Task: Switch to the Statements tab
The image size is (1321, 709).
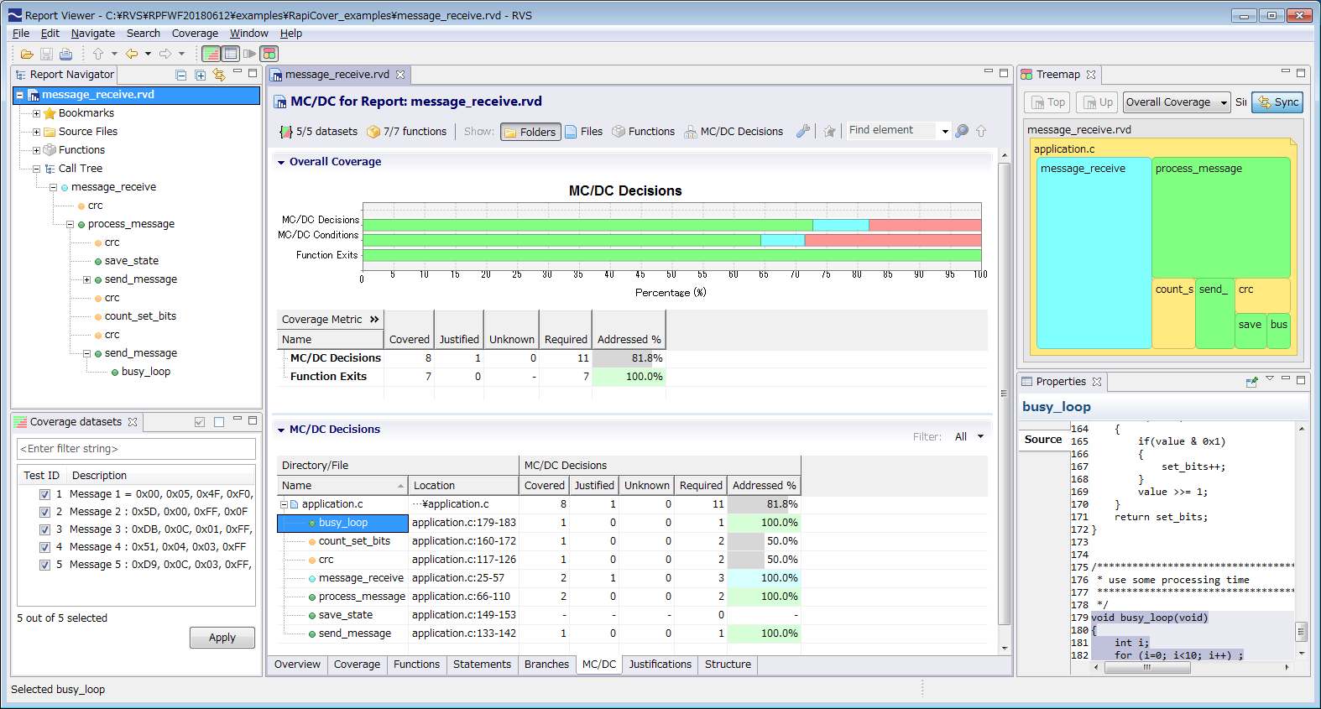Action: coord(482,665)
